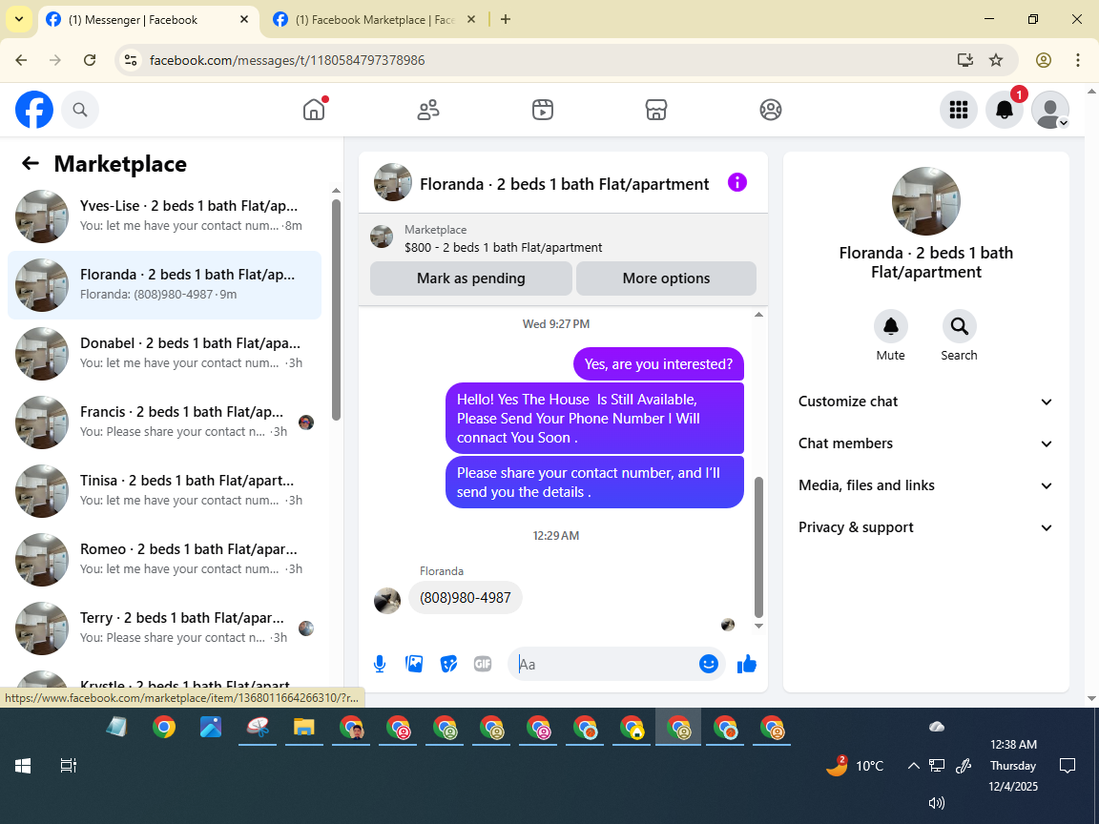The width and height of the screenshot is (1099, 824).
Task: Click the chat messages scrollbar thumb
Action: coord(758,546)
